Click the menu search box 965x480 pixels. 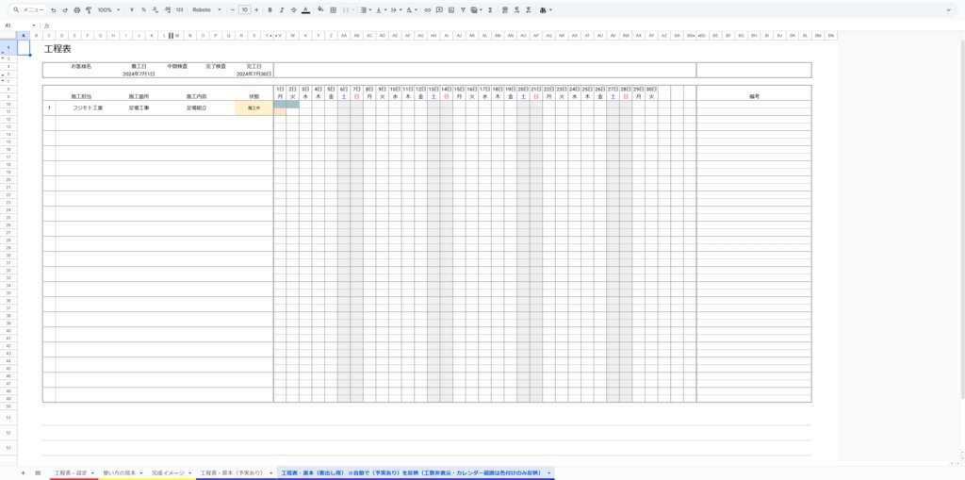(29, 10)
